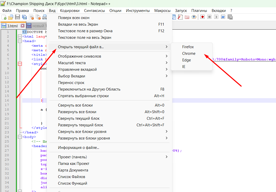Toggle Поверх всех окон option
Screen dimensions: 276x192
point(109,18)
